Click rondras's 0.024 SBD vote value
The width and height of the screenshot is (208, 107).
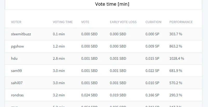89,95
